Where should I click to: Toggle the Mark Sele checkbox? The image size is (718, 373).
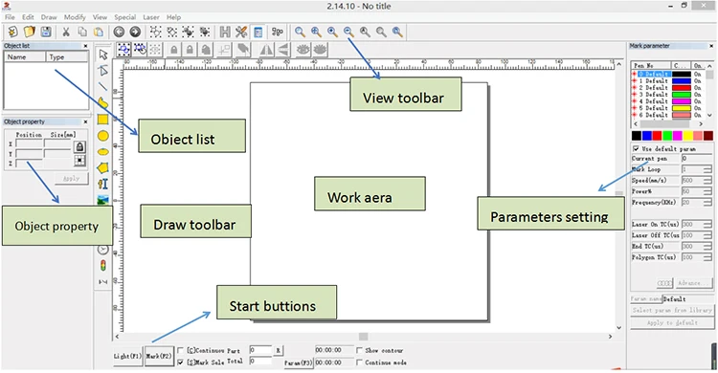coord(180,362)
